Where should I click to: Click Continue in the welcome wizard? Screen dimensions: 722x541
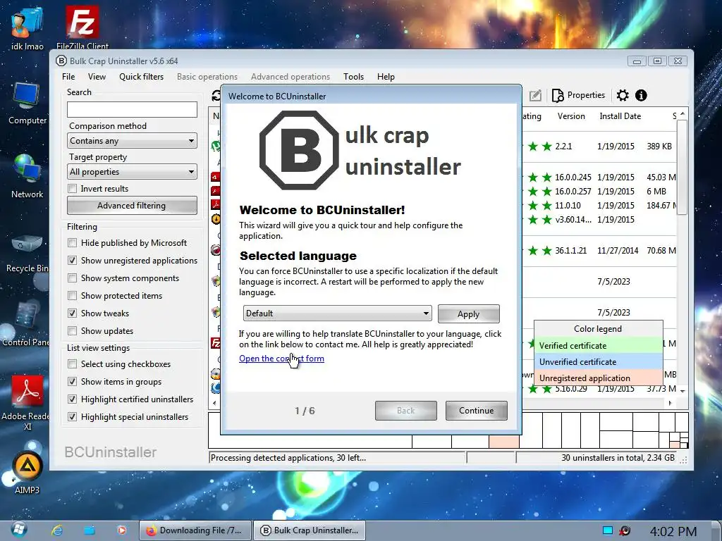tap(476, 411)
